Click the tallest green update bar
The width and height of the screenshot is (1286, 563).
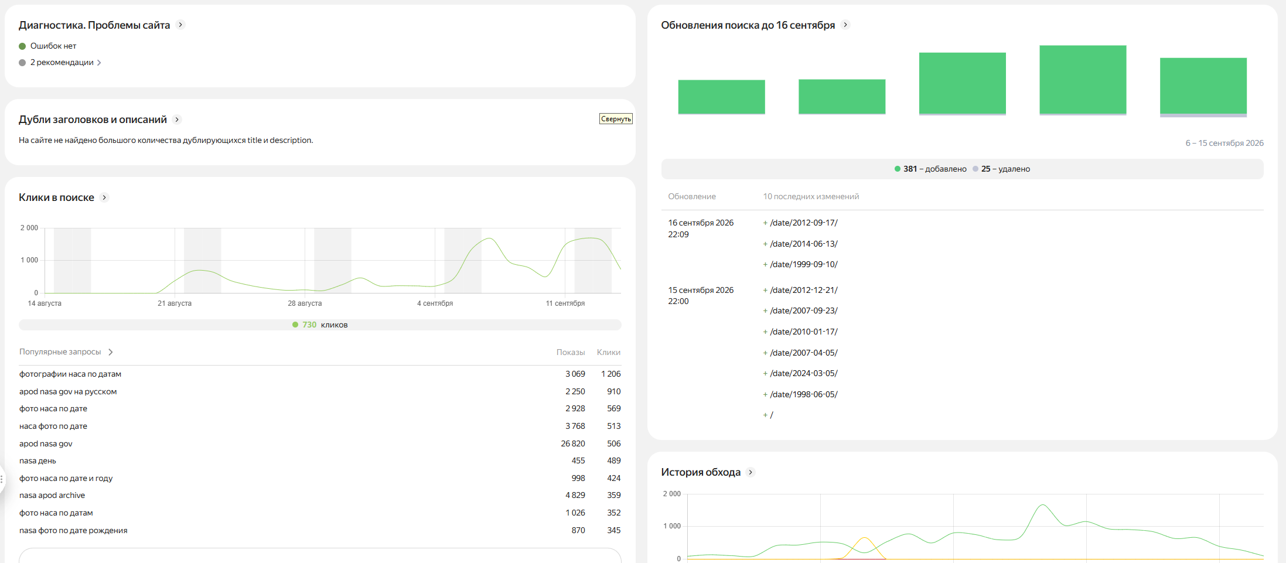[x=1083, y=80]
